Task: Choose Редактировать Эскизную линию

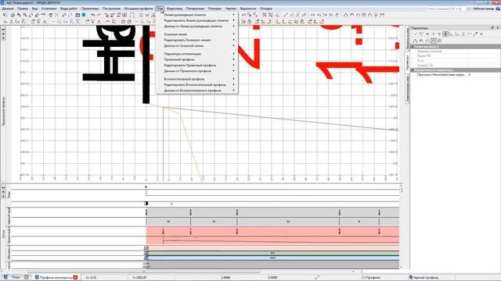Action: [196, 40]
